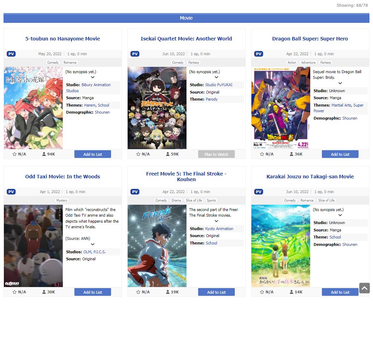
Task: Expand synopsis of Isekai Quartet Movie
Action: [x=216, y=77]
